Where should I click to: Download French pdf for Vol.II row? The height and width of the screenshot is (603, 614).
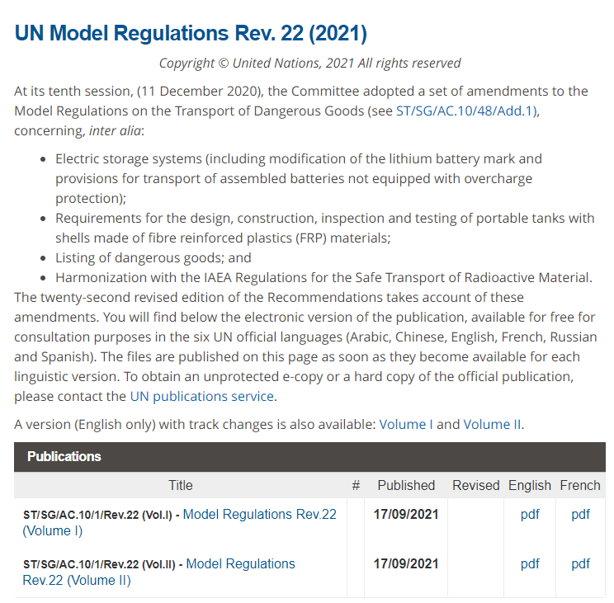[x=580, y=564]
